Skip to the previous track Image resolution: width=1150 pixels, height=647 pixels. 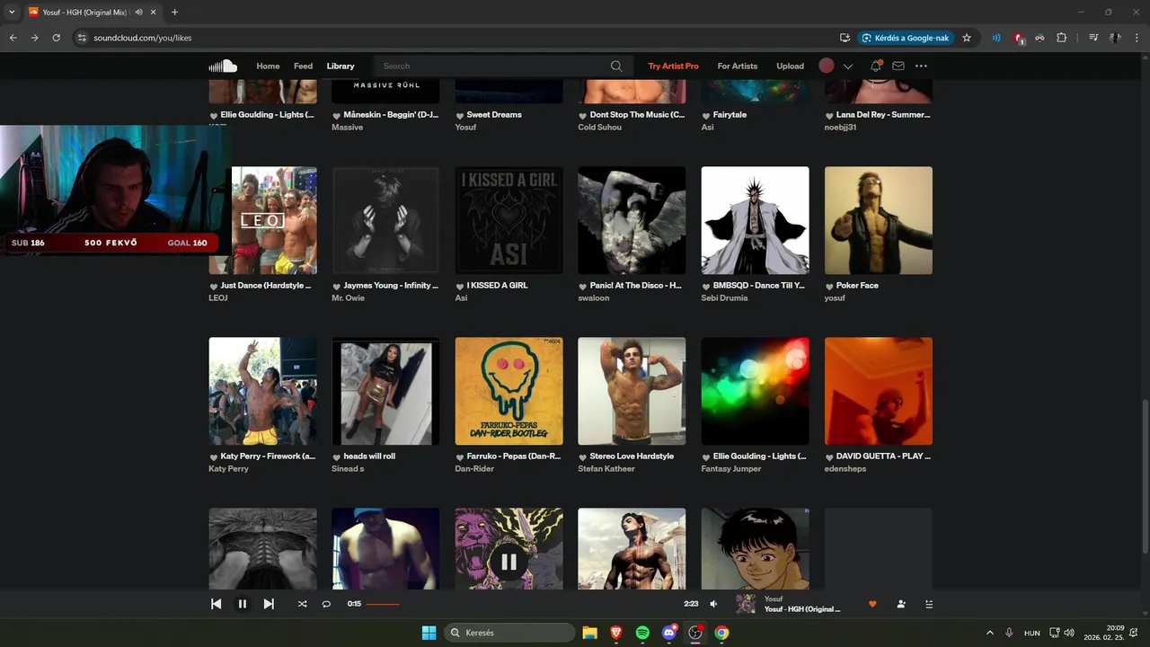coord(216,604)
